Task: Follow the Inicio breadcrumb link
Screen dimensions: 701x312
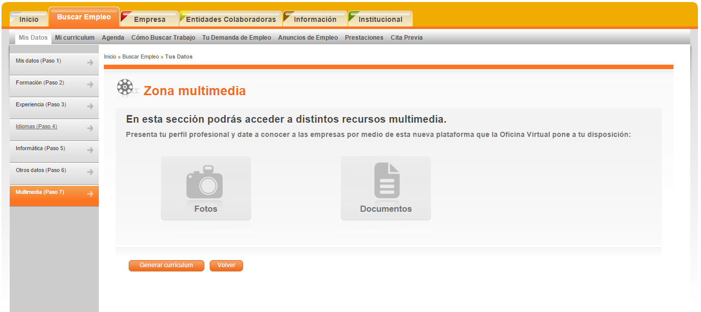Action: coord(110,56)
